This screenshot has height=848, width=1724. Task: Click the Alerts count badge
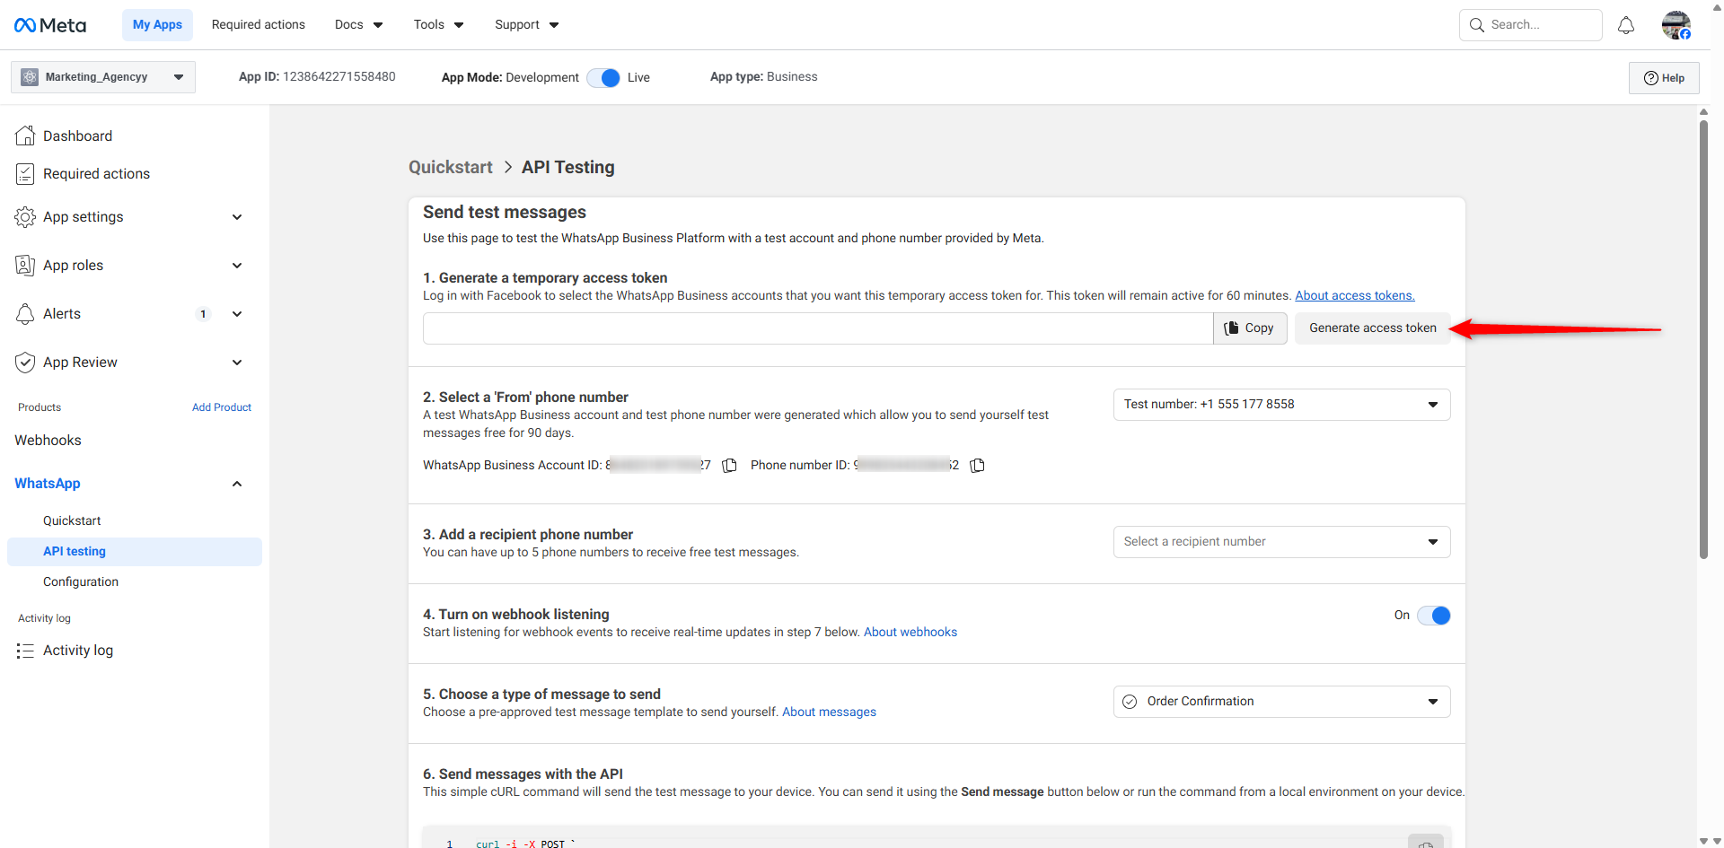204,314
